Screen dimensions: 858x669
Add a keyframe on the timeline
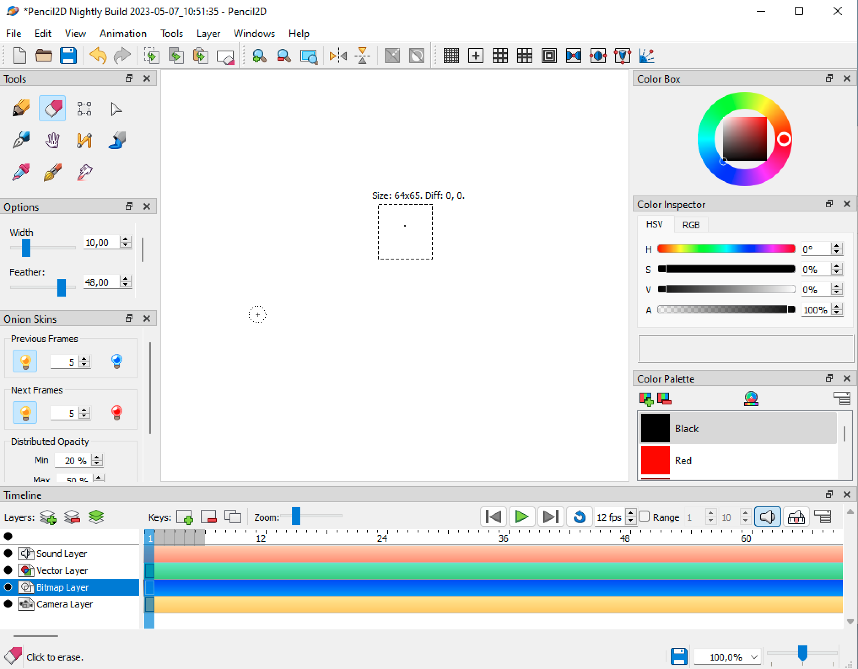185,516
